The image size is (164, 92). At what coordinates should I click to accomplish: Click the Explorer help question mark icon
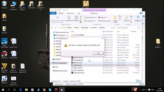coord(141,13)
